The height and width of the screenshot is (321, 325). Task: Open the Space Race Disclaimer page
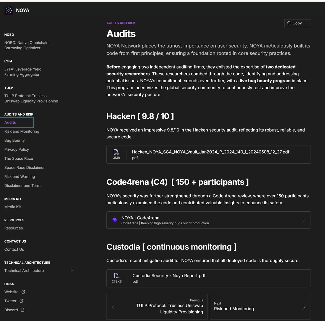click(x=24, y=168)
